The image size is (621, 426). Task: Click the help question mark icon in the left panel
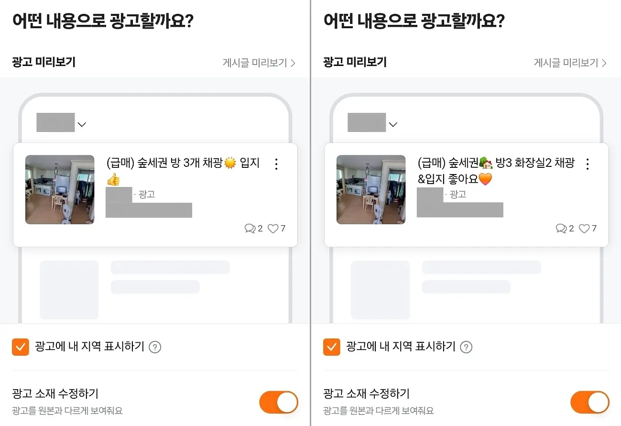click(155, 347)
